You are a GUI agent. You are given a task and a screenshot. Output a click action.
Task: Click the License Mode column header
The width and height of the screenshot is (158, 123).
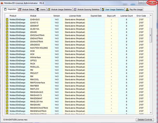[x=75, y=16]
